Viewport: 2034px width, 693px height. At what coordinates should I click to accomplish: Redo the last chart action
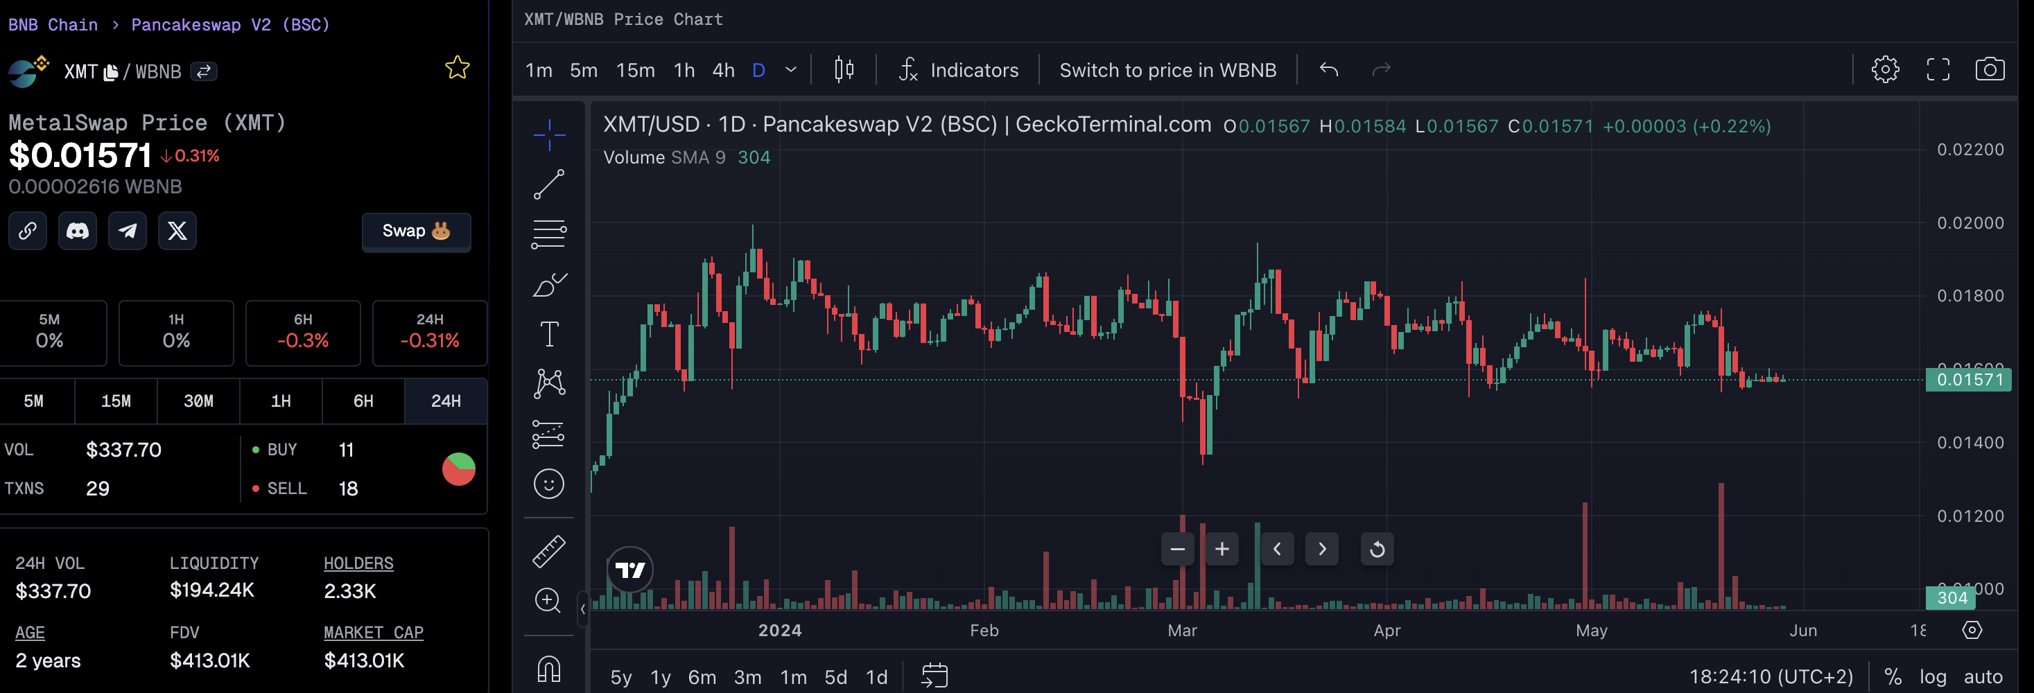pos(1380,70)
